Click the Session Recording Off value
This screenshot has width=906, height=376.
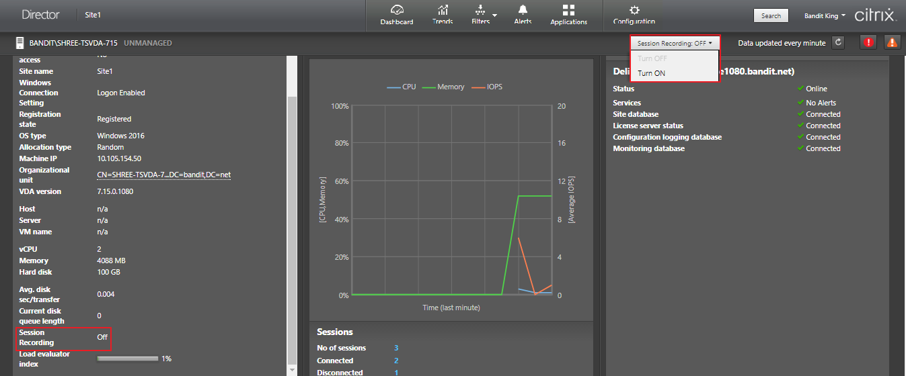[102, 337]
